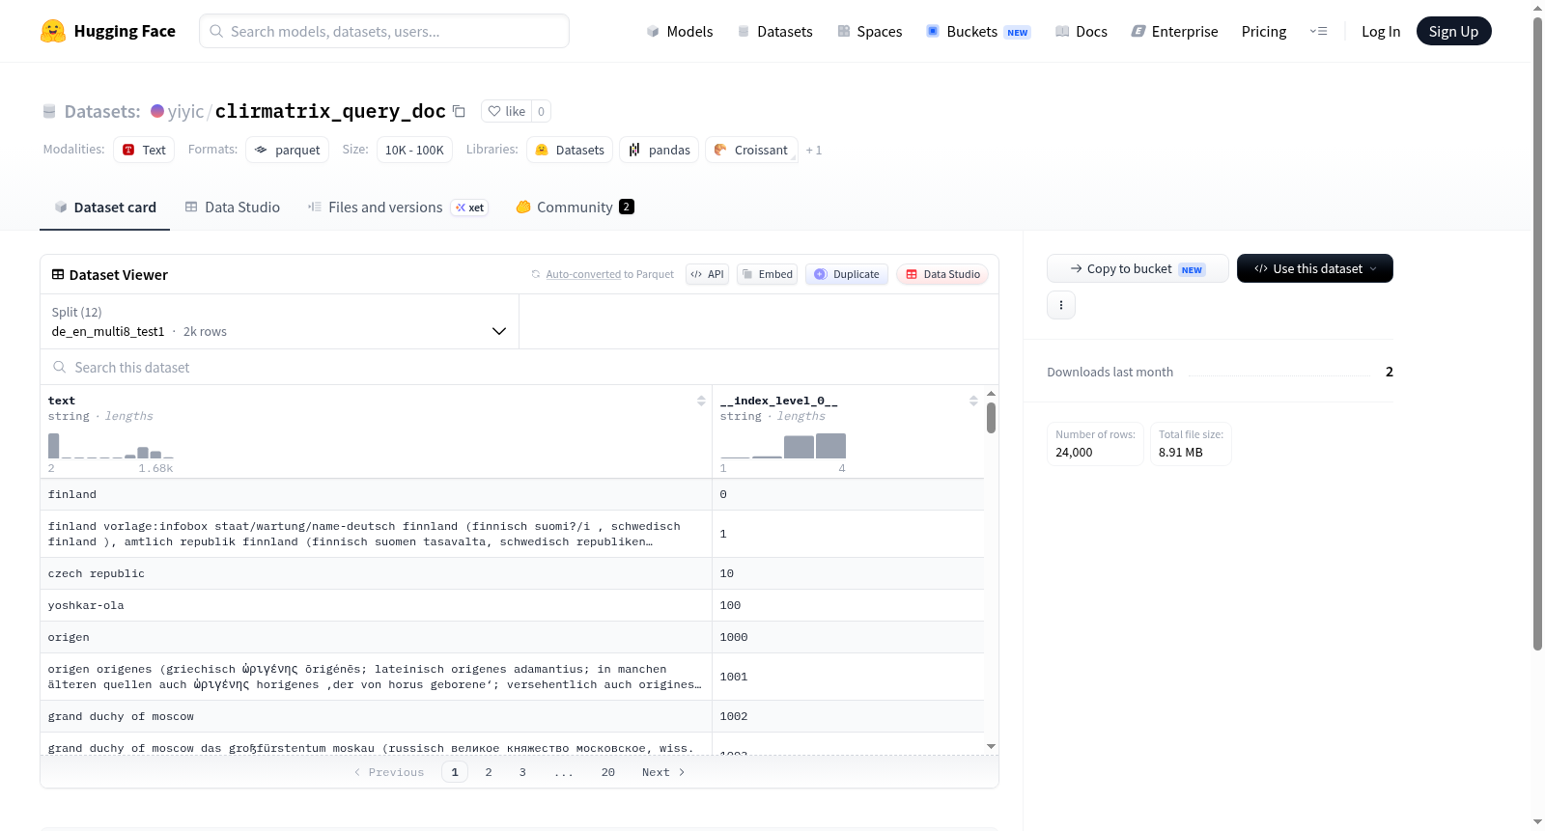
Task: Select the Croissant library tag
Action: click(x=751, y=150)
